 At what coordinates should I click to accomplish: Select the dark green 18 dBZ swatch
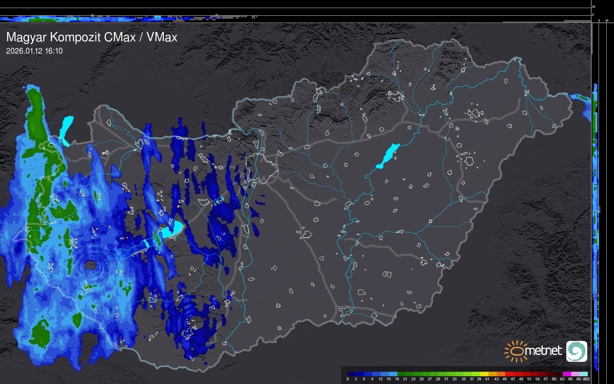click(x=401, y=374)
